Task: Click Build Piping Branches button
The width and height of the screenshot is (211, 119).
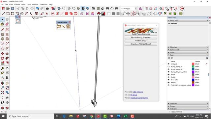Action: click(141, 34)
